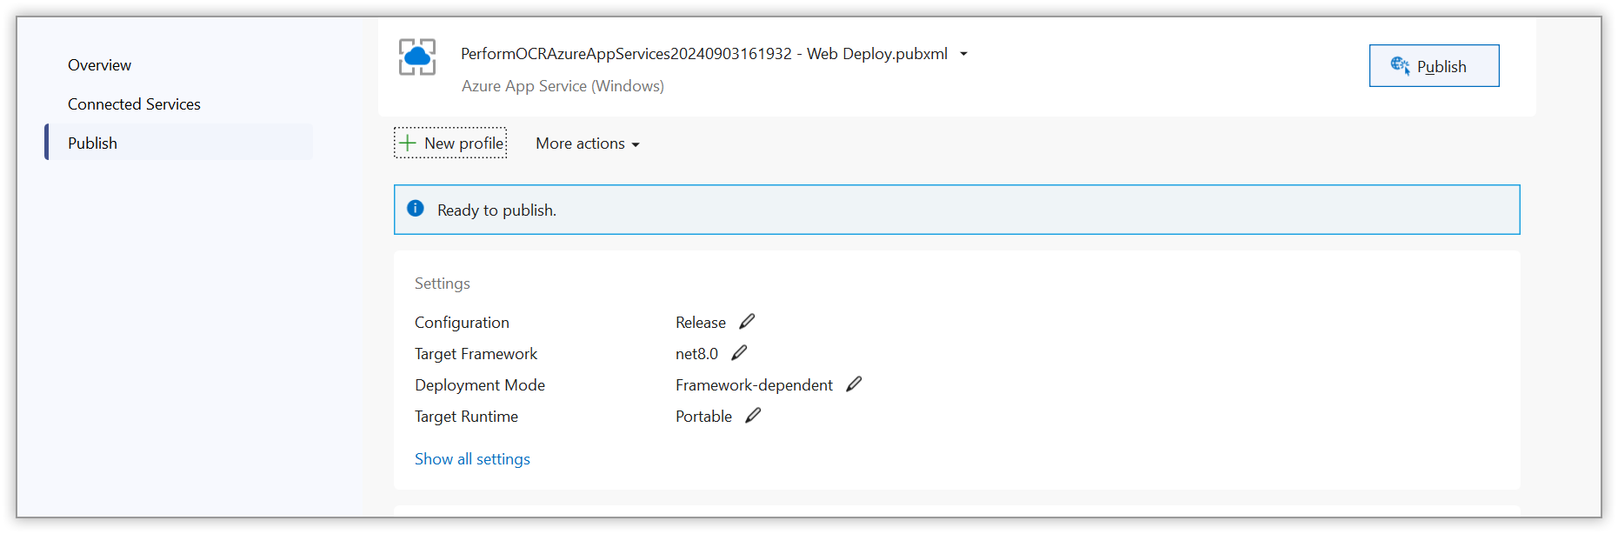1618x534 pixels.
Task: Click the pencil icon beside Release configuration
Action: pos(747,322)
